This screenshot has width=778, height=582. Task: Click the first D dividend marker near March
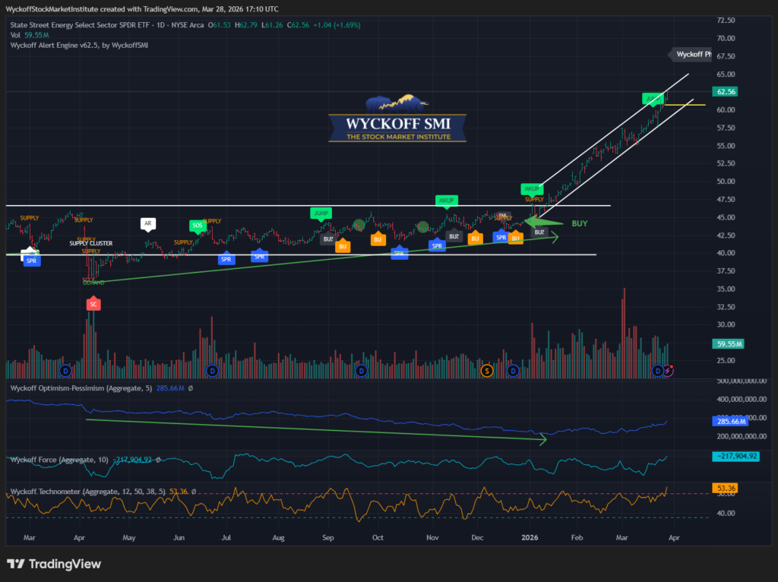tap(65, 371)
